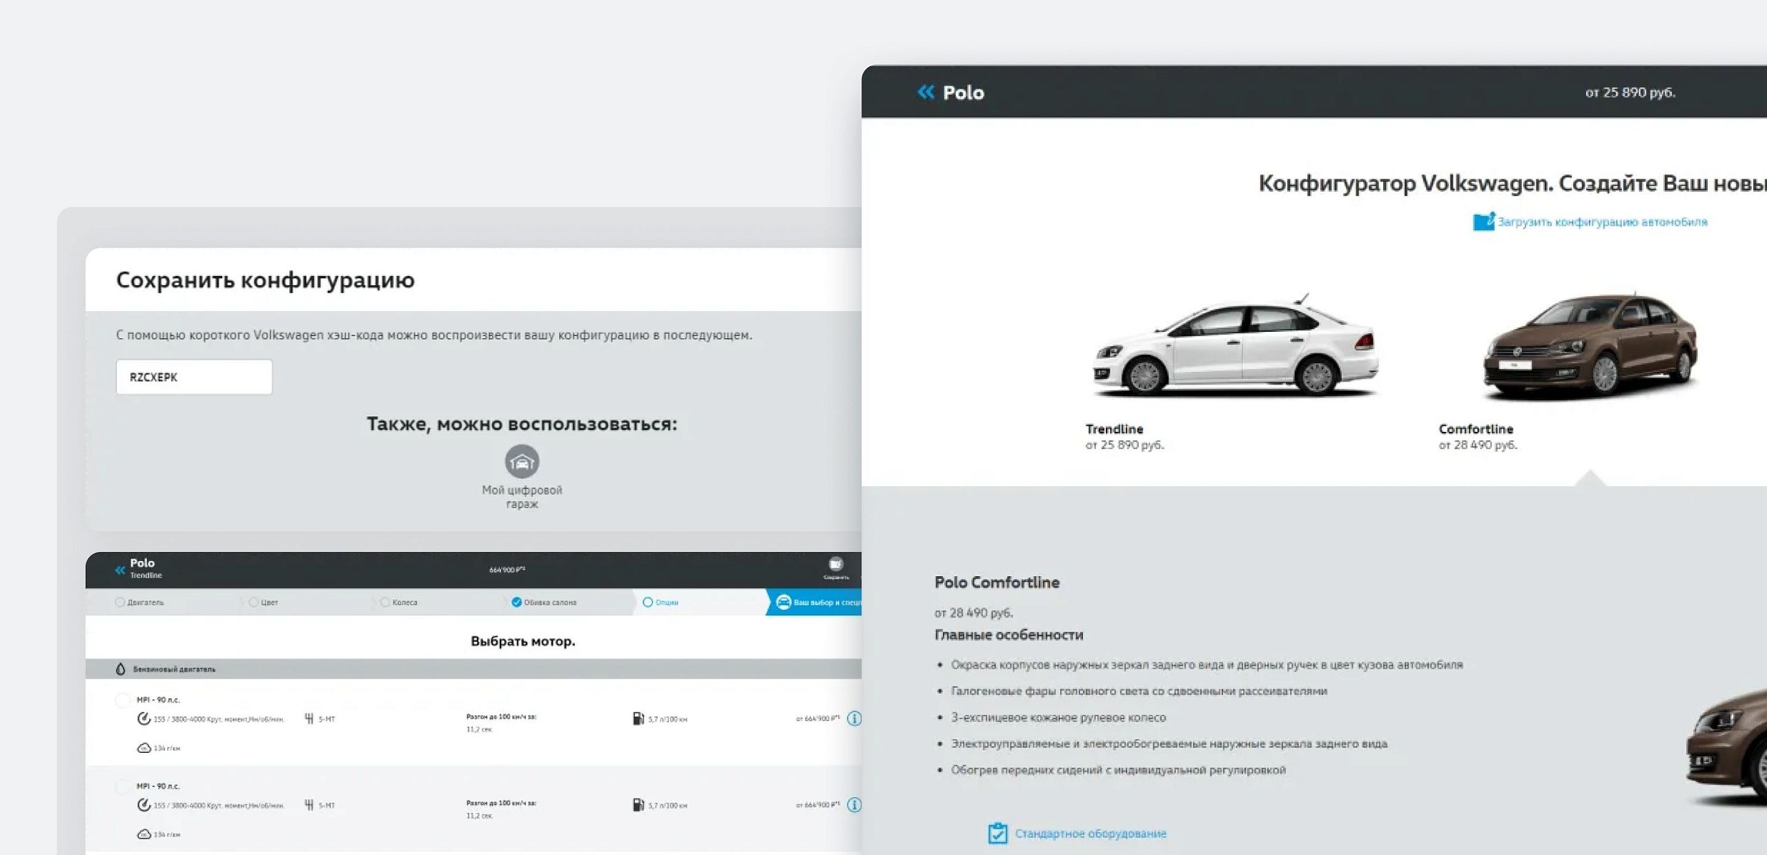Click the Обивка салона checked step
Viewport: 1767px width, 855px height.
coord(544,602)
